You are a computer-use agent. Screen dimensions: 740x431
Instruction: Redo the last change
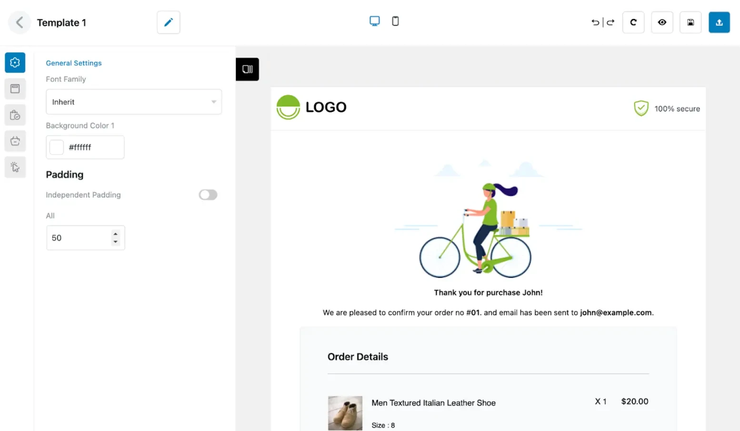[610, 22]
